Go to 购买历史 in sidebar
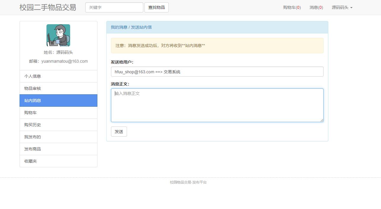381x209 pixels. pyautogui.click(x=58, y=125)
